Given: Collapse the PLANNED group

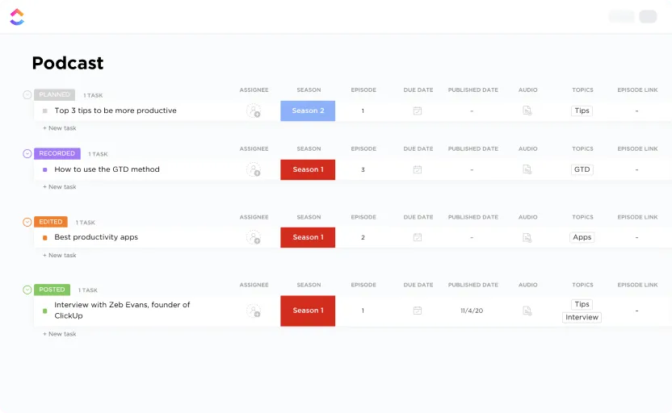Looking at the screenshot, I should point(27,94).
